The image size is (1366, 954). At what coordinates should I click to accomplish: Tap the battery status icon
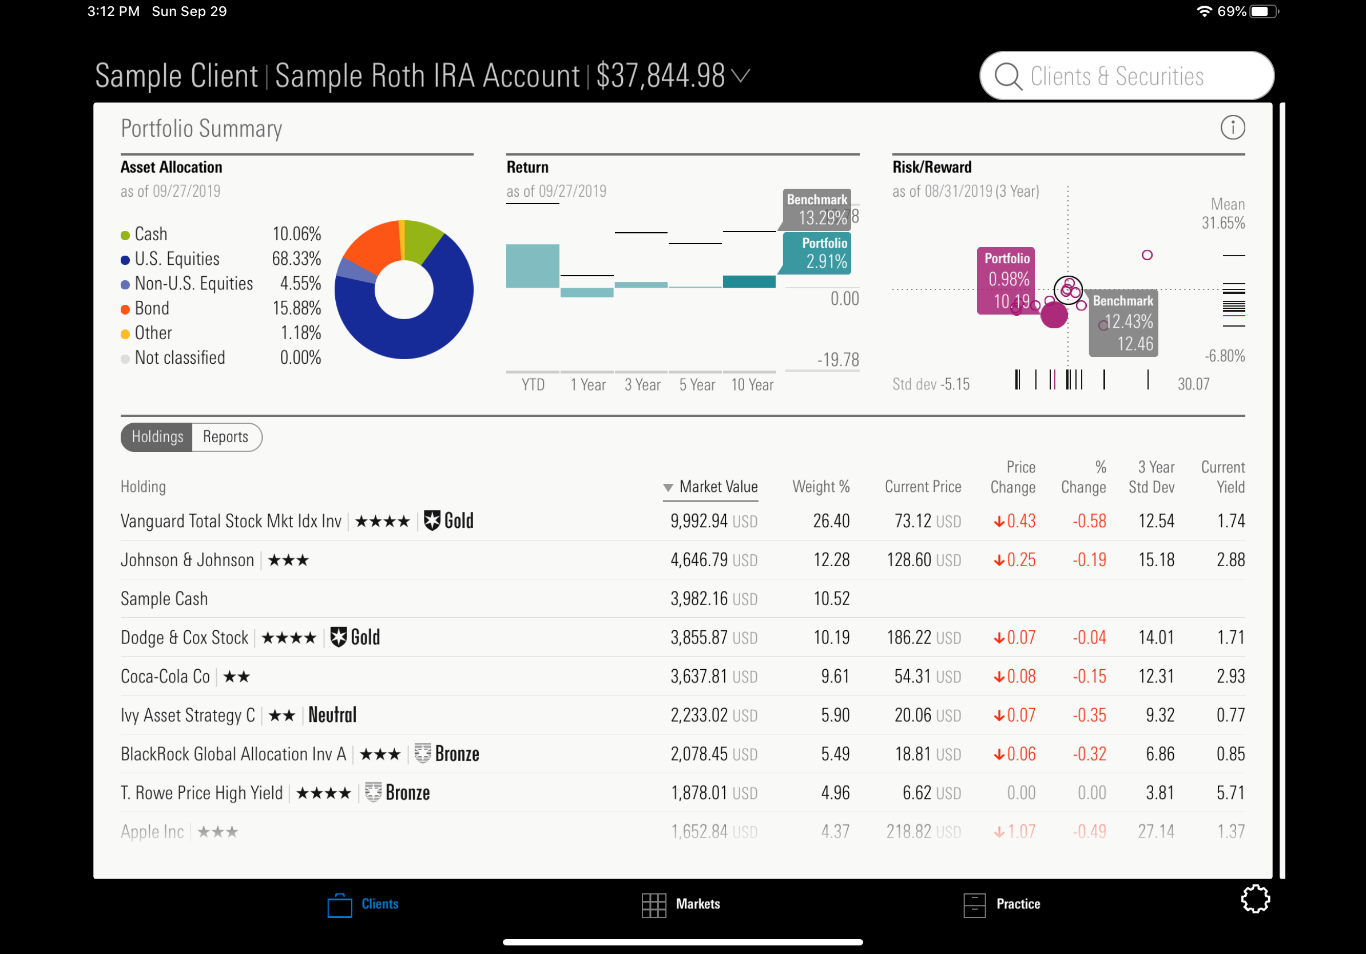click(1264, 11)
